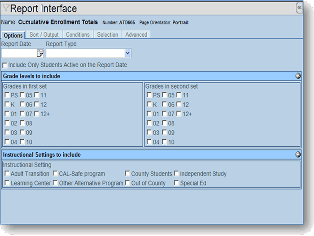
Task: Tick grade 12+ in the first set
Action: click(x=37, y=114)
